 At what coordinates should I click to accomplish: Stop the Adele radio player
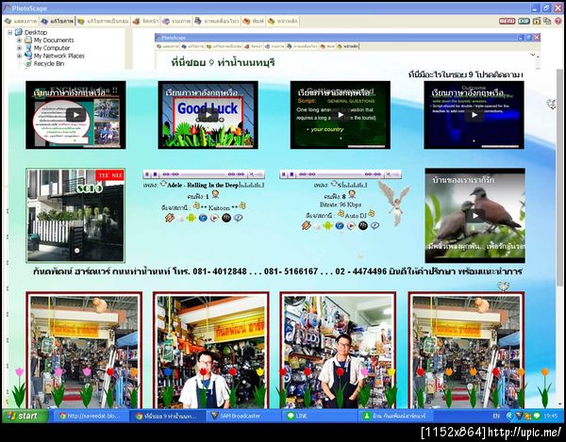155,174
